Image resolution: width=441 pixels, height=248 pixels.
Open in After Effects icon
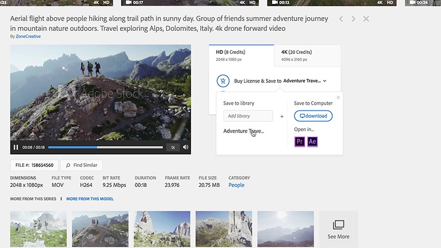point(312,142)
